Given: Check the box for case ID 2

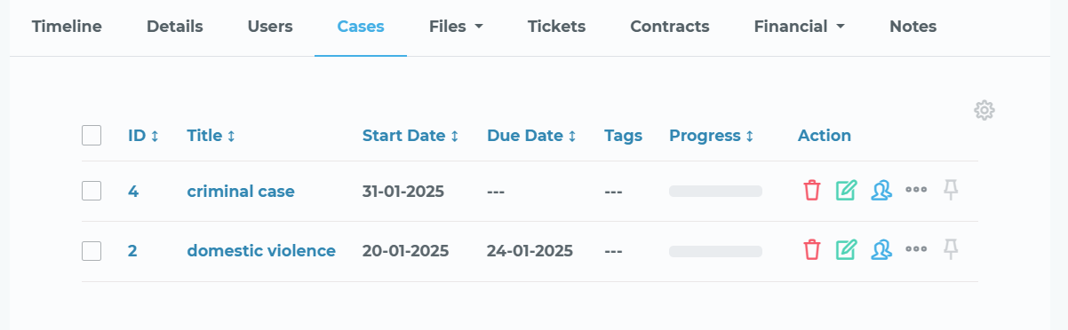Looking at the screenshot, I should pyautogui.click(x=92, y=251).
